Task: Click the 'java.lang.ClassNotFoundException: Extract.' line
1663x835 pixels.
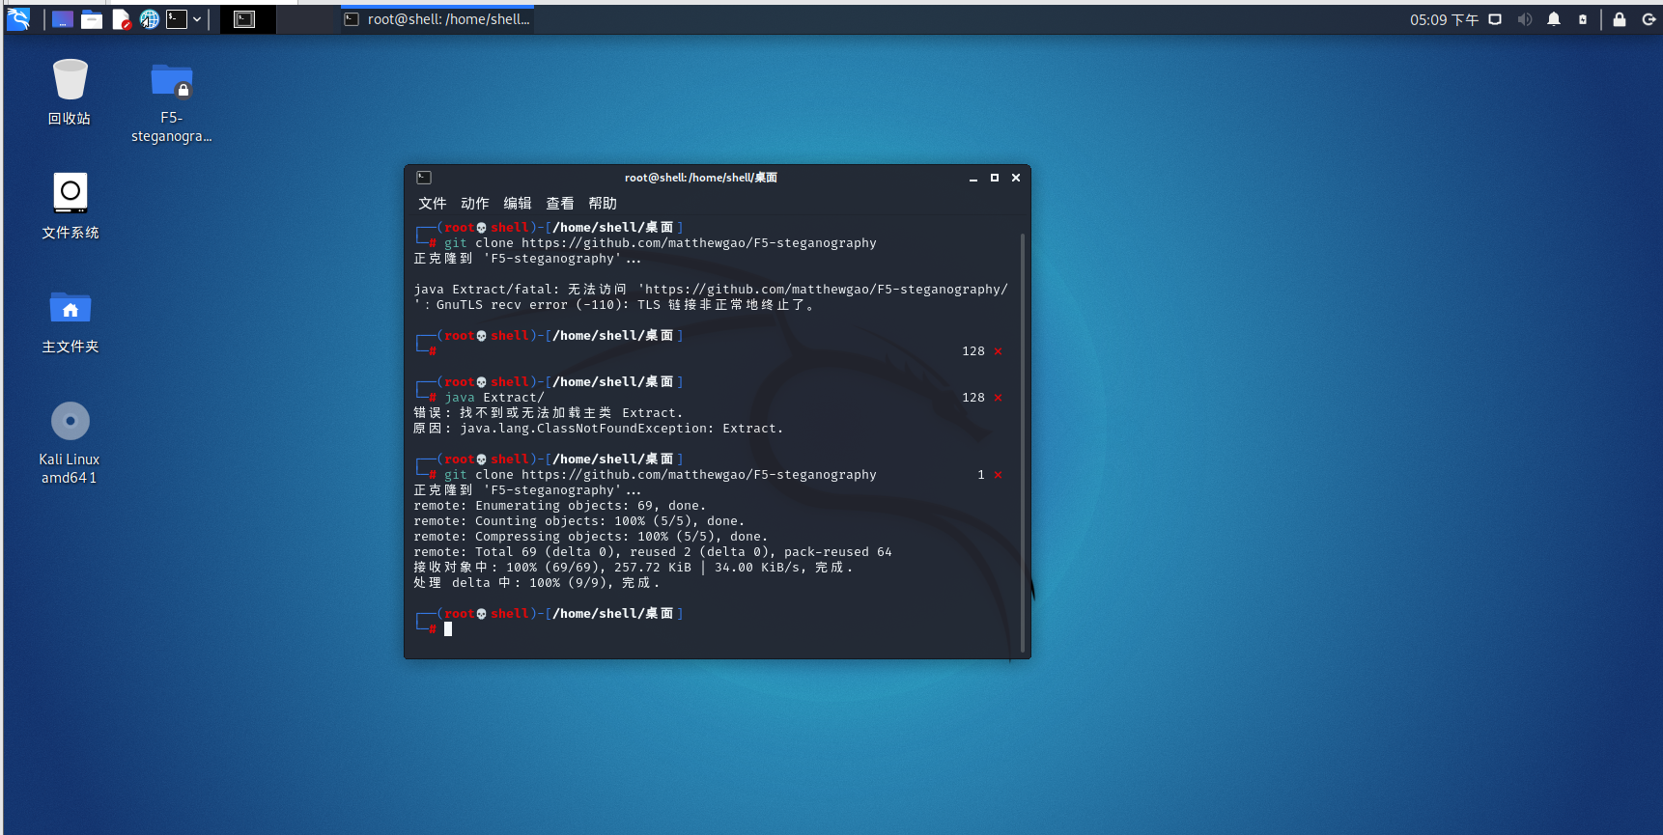Action: pyautogui.click(x=599, y=429)
